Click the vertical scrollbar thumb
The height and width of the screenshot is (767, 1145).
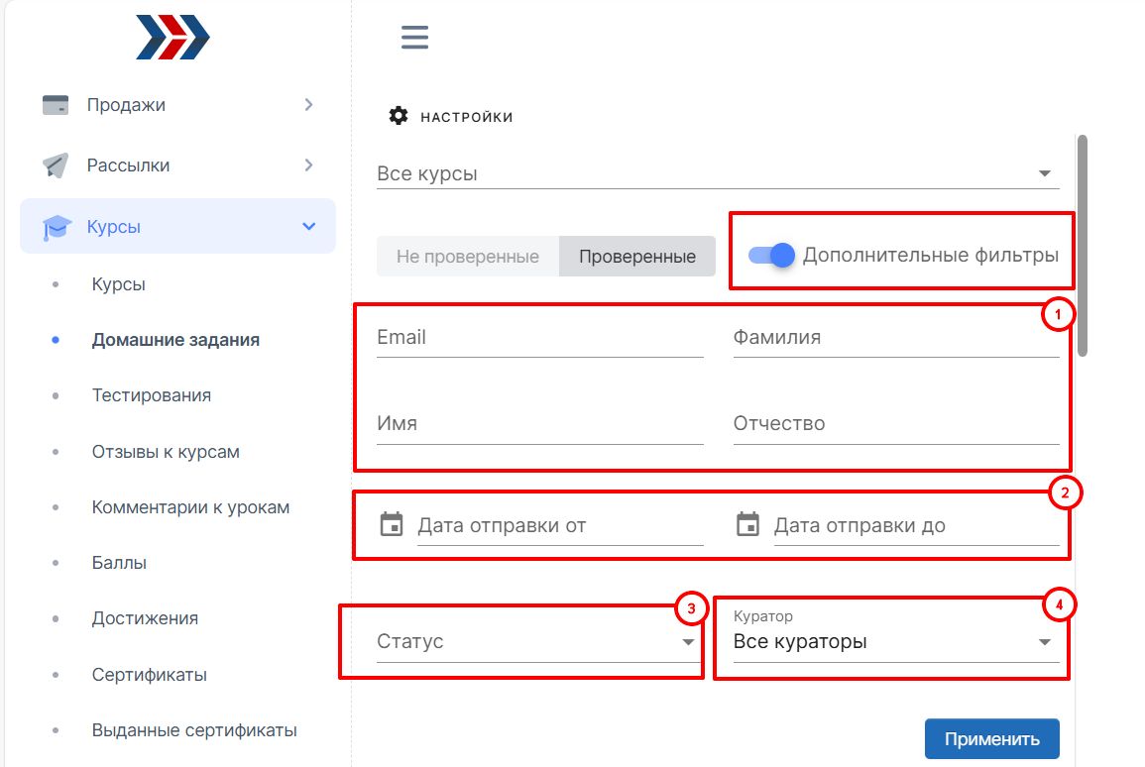[1083, 245]
